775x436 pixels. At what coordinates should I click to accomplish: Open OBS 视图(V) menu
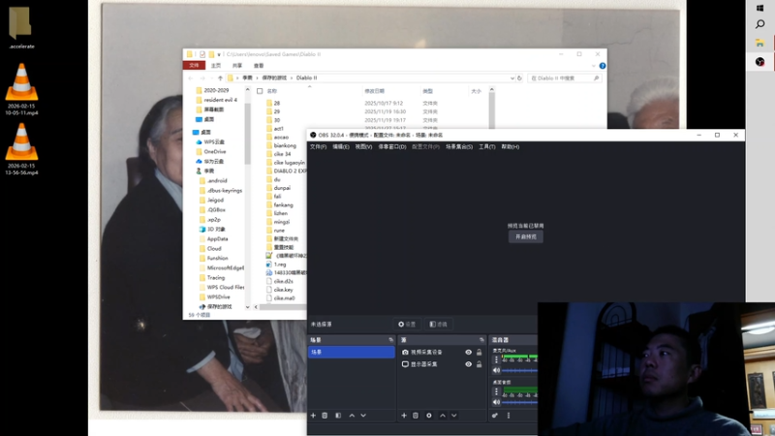[363, 147]
